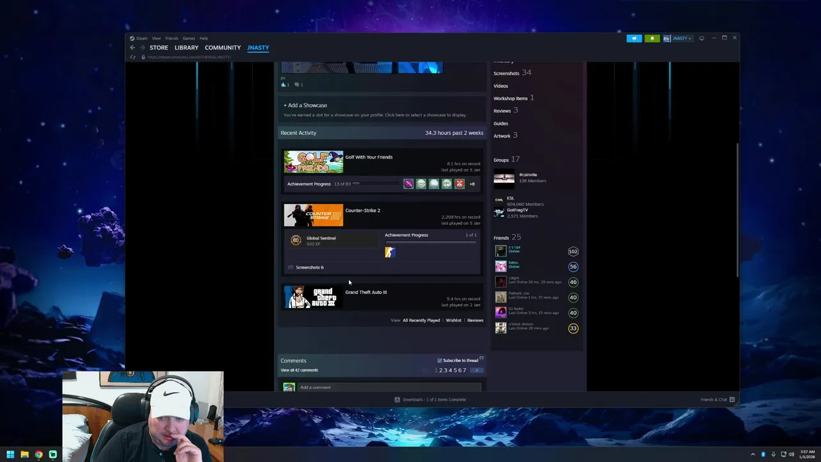Open the Windows Start button
Viewport: 821px width, 462px height.
[x=10, y=454]
